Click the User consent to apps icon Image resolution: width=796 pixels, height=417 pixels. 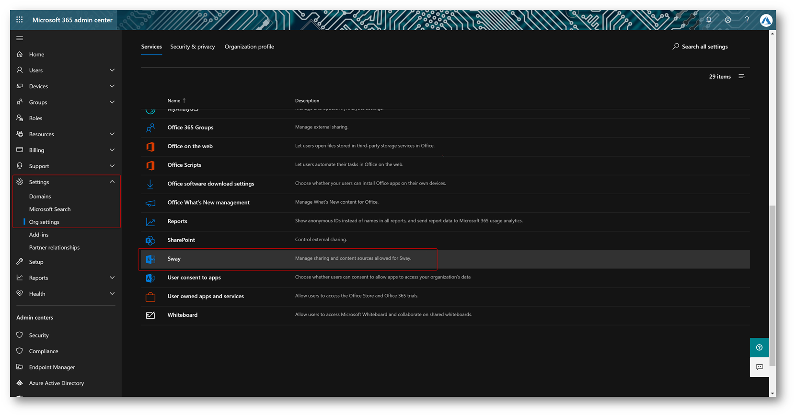tap(150, 278)
